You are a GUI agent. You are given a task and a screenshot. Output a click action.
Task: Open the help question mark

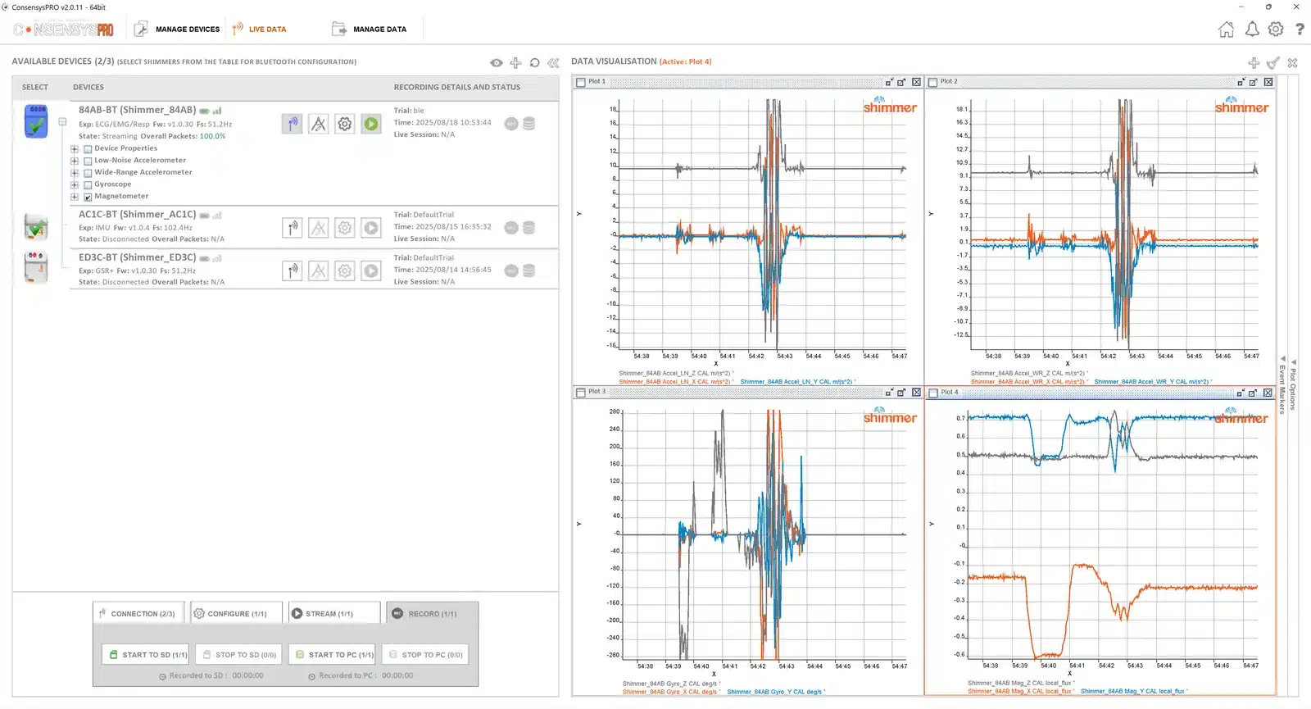click(1300, 30)
